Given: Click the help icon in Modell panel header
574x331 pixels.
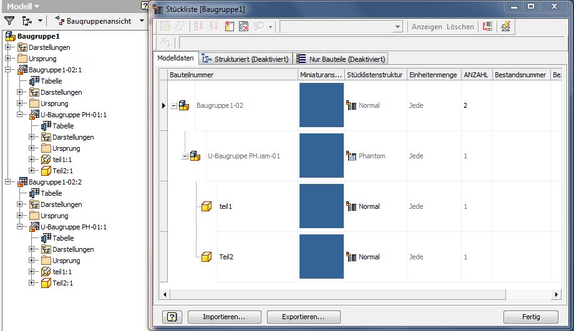Looking at the screenshot, I should click(144, 6).
